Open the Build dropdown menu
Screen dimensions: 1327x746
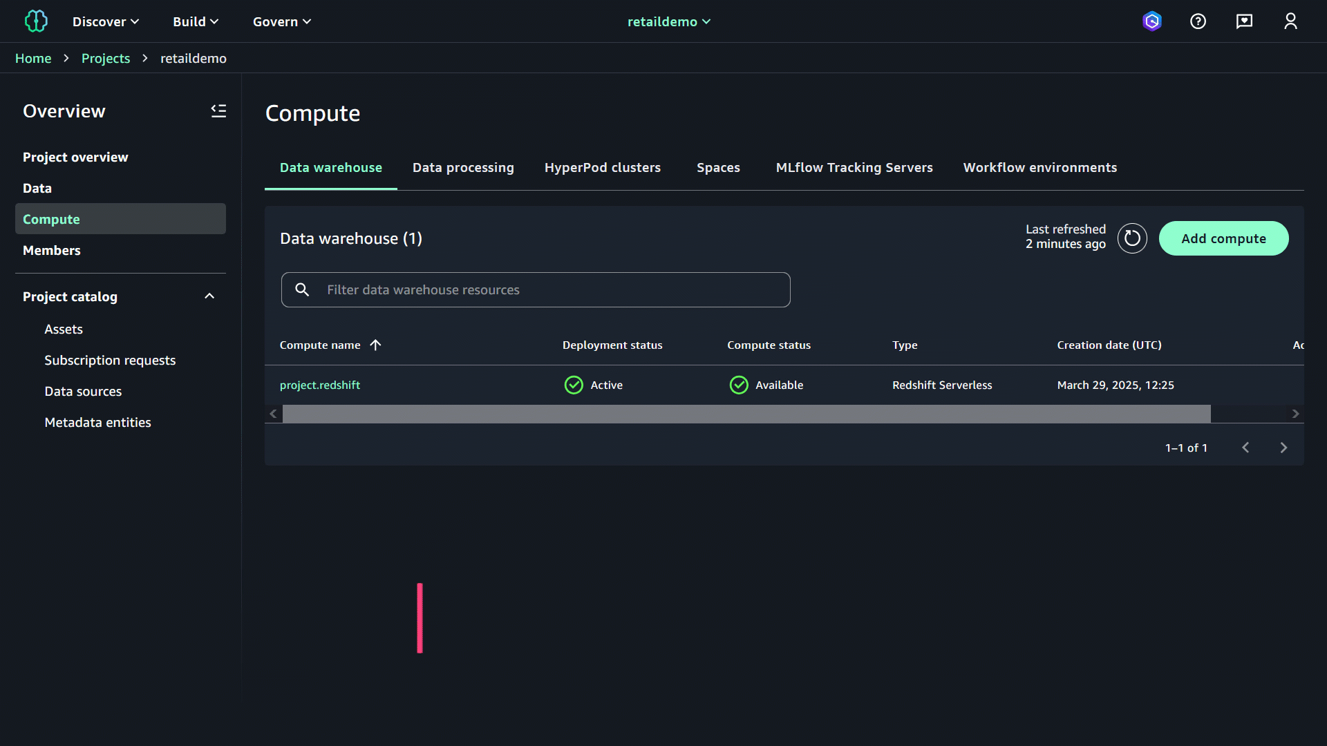[x=196, y=21]
